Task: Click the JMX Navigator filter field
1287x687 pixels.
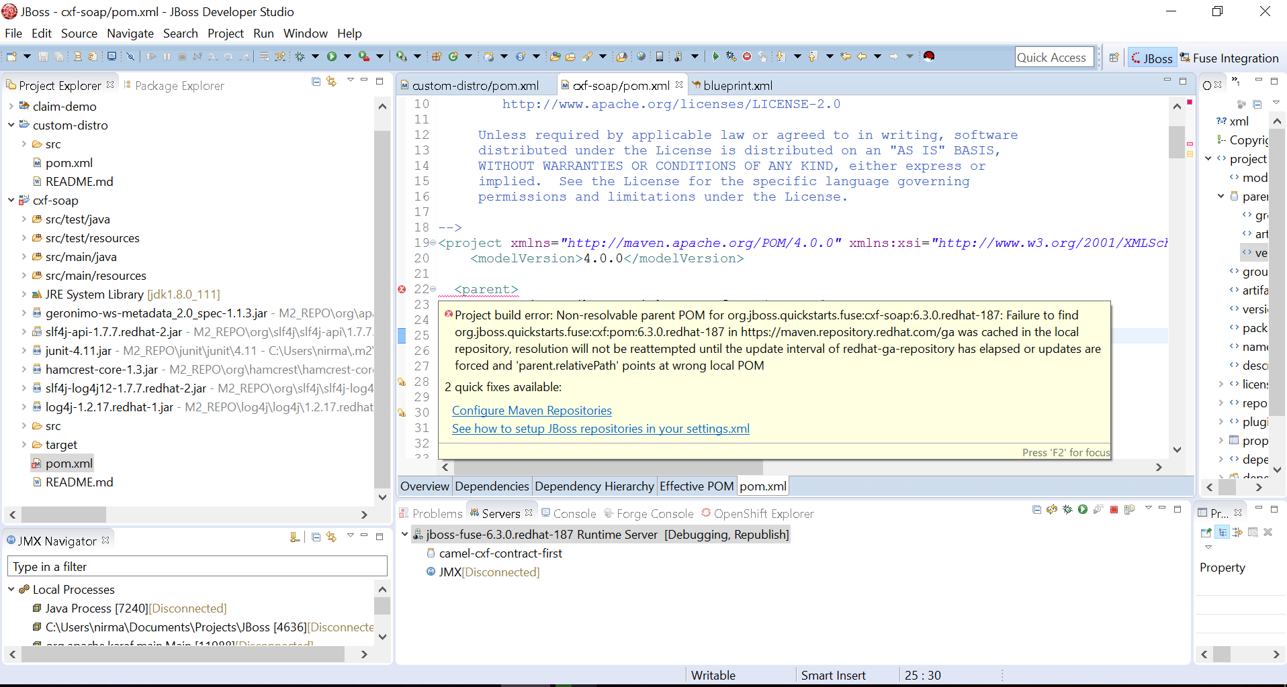Action: pos(197,566)
